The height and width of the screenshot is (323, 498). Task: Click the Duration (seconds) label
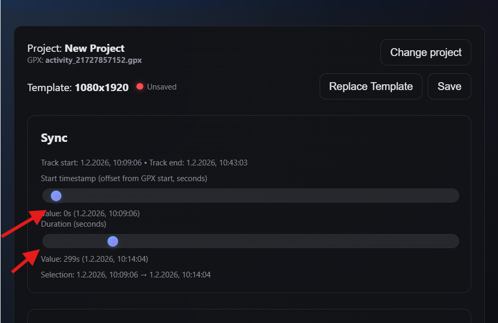click(x=73, y=224)
